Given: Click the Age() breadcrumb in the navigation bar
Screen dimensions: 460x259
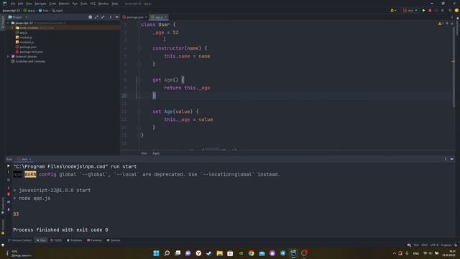Looking at the screenshot, I should (57, 11).
